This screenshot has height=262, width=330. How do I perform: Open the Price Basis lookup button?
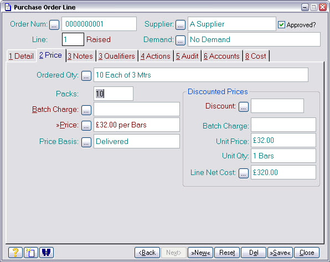[86, 142]
